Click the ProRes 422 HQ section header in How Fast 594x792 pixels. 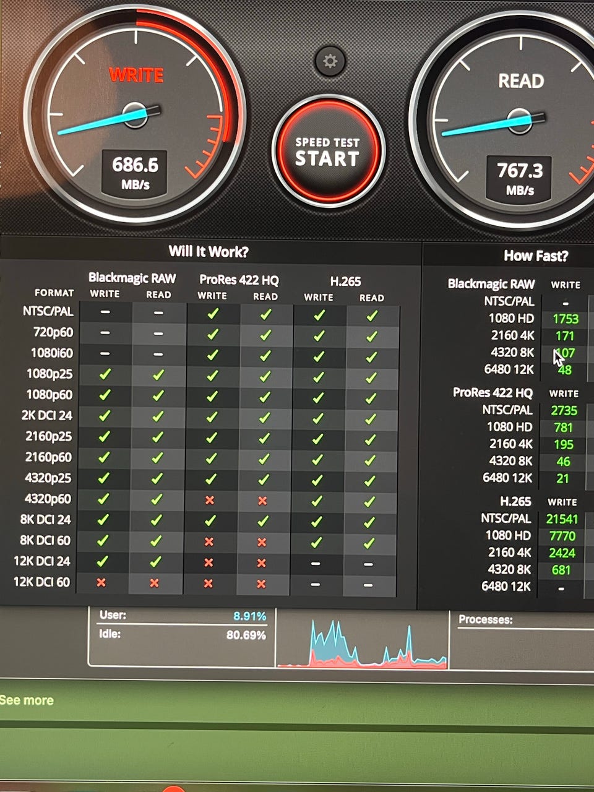(x=493, y=392)
